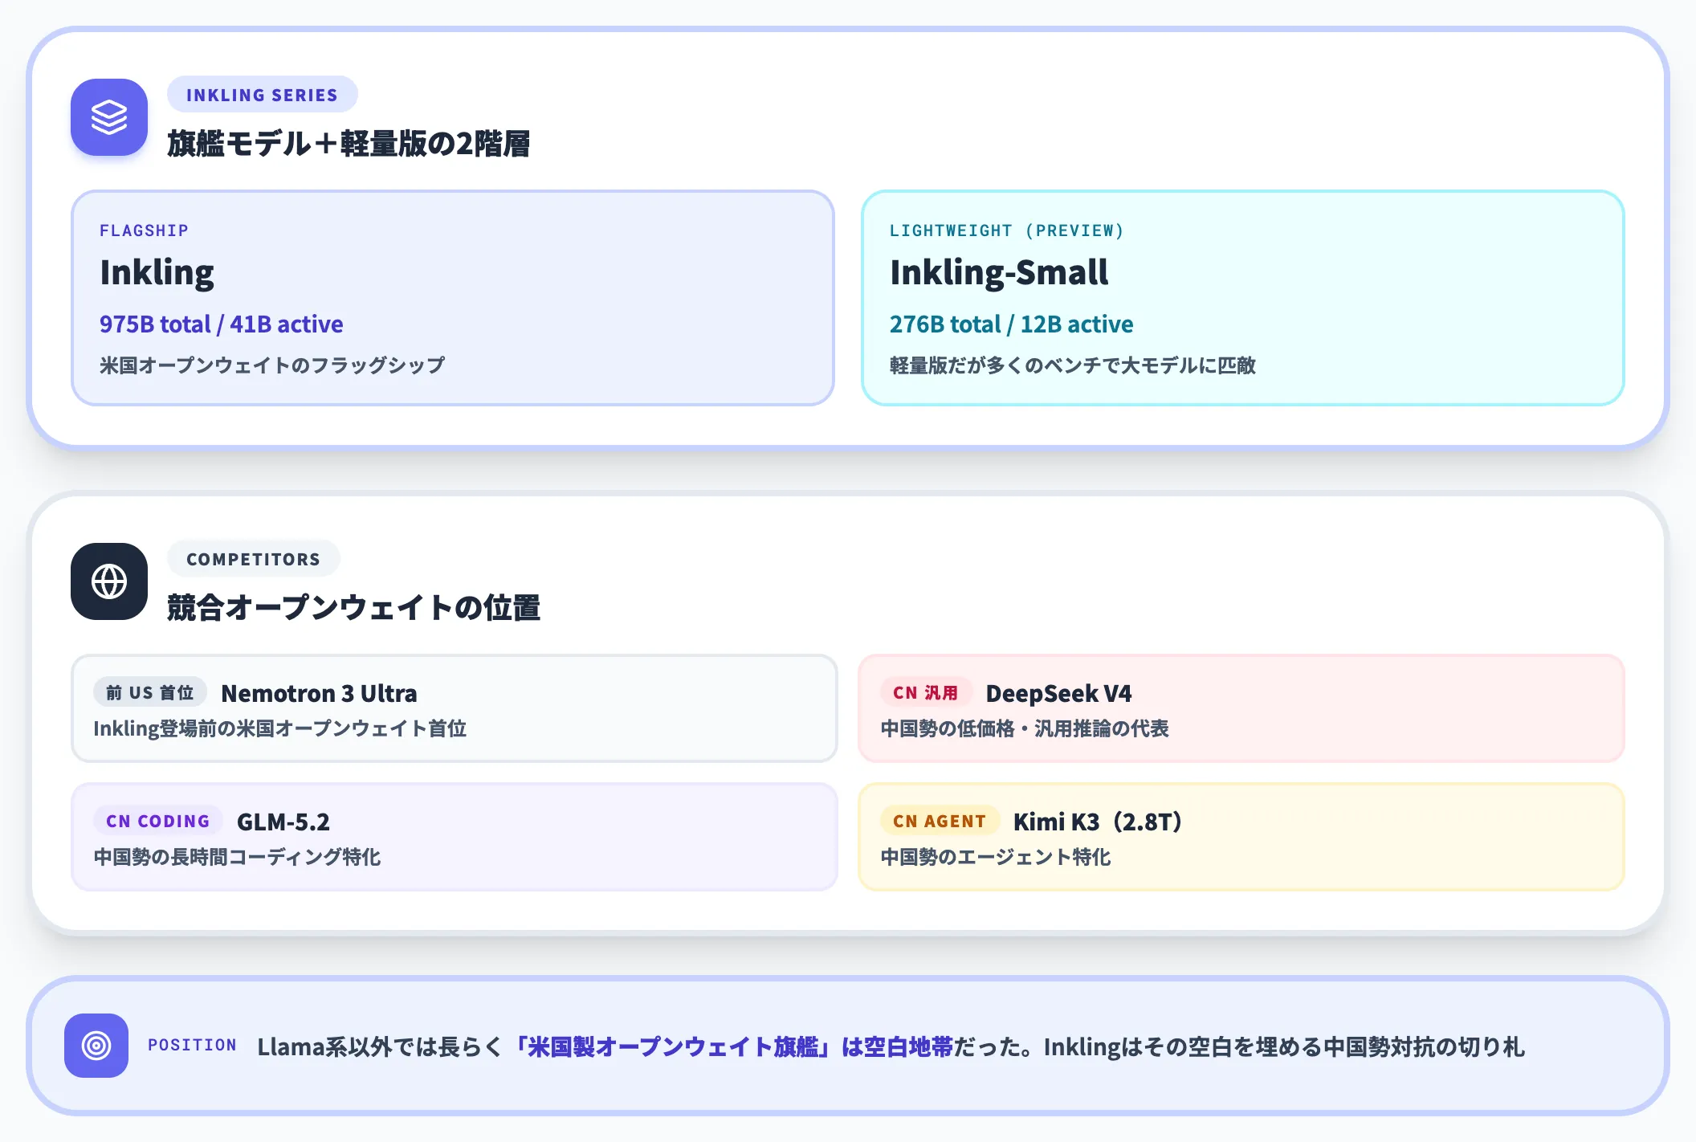Click the 中国勢の長時間コーディング特化 description
The width and height of the screenshot is (1696, 1142).
pos(238,857)
